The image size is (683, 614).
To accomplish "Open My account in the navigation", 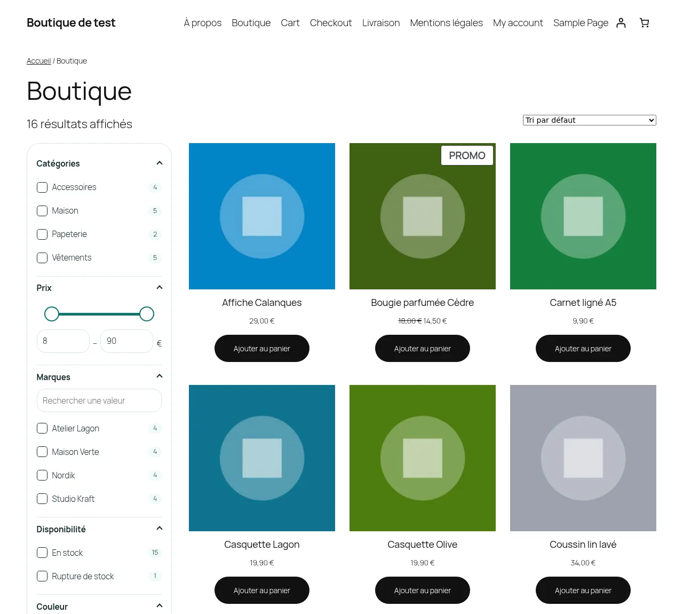I will (518, 23).
